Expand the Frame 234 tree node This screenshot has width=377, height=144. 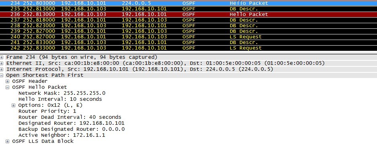point(2,58)
